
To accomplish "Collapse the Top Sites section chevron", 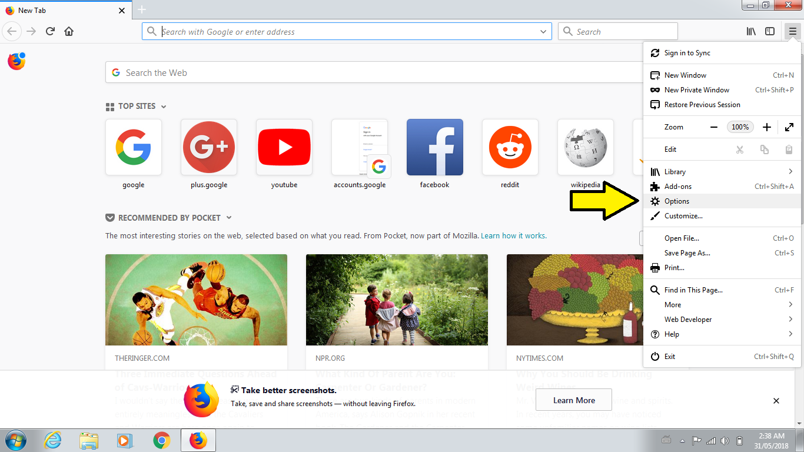I will click(164, 107).
